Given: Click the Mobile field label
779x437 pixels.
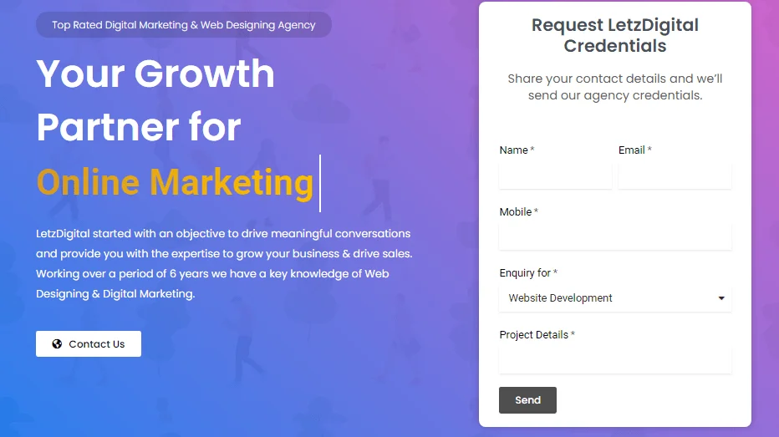Looking at the screenshot, I should 516,212.
